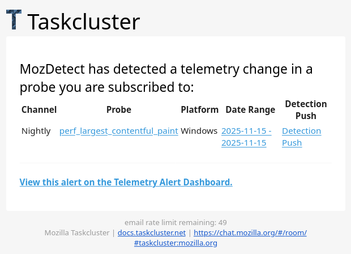Open the 2025-11-15 date range link
Viewport: 351px width, 254px height.
click(246, 137)
